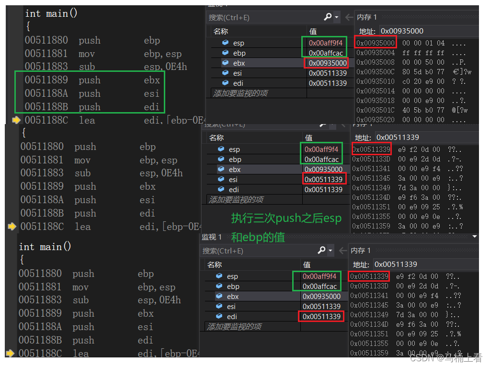The image size is (490, 367).
Task: Open the address combo box showing 0x00935000
Action: pyautogui.click(x=429, y=31)
